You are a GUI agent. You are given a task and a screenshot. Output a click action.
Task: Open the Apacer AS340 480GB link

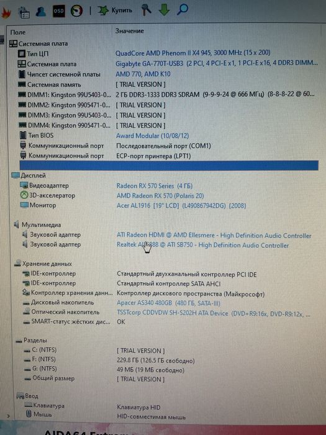pyautogui.click(x=168, y=303)
